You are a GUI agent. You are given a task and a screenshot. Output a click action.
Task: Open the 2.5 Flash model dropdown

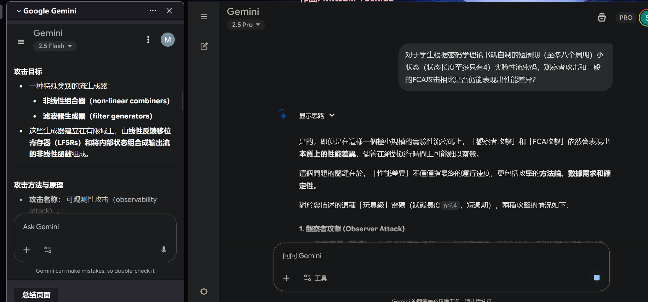(55, 46)
